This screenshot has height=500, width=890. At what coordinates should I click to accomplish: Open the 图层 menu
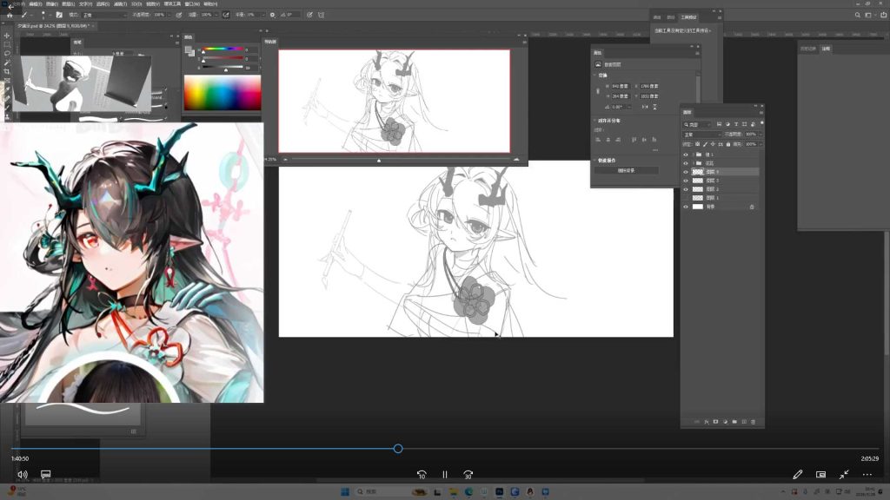pos(68,4)
